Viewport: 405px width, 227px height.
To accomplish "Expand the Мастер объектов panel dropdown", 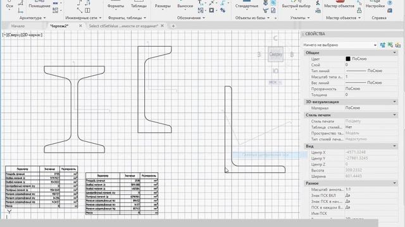I will pyautogui.click(x=359, y=18).
